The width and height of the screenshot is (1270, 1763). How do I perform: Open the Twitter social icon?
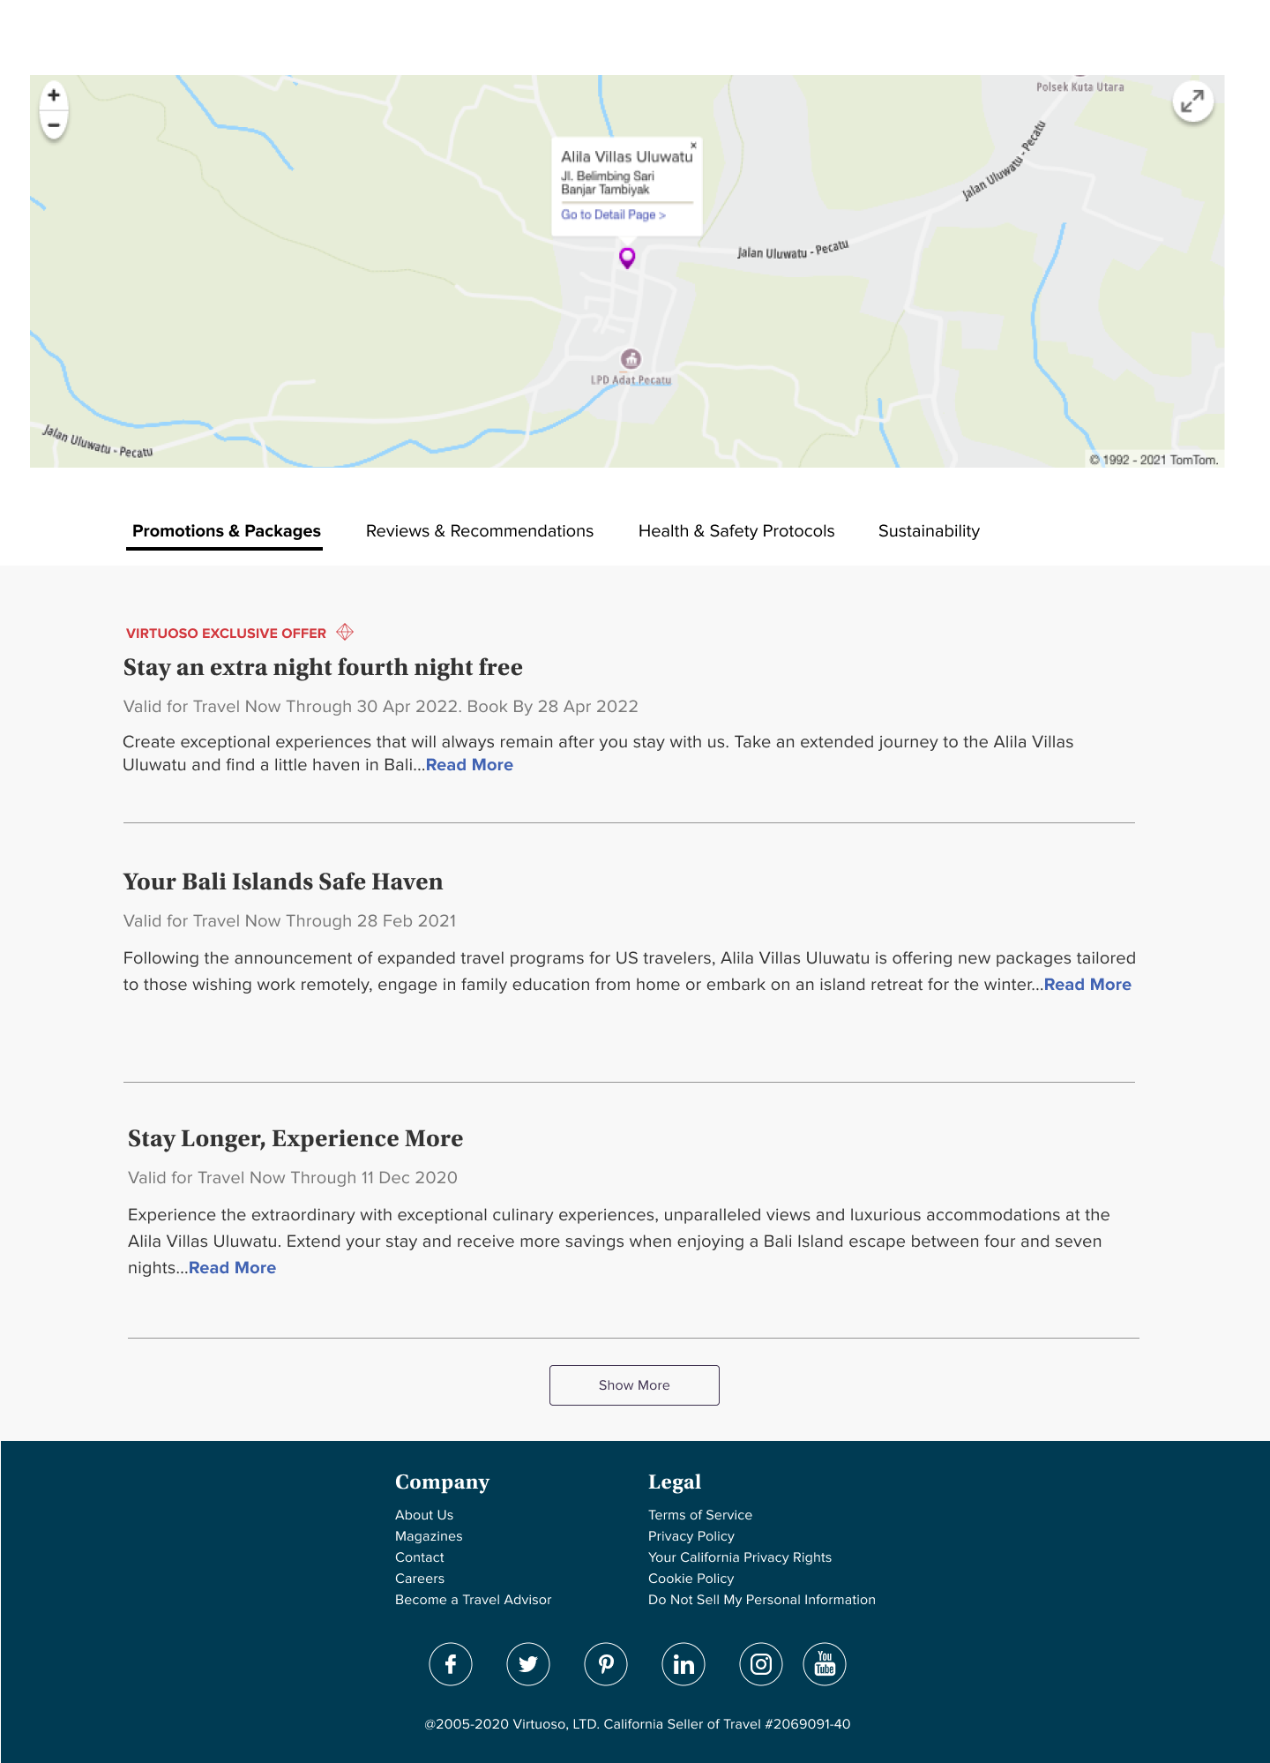pyautogui.click(x=528, y=1664)
